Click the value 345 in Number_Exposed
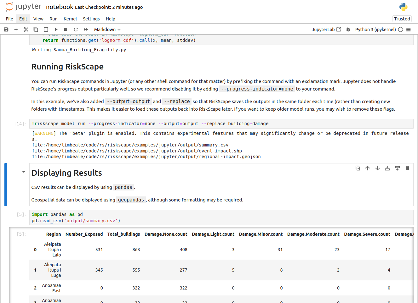Screen dimensions: 418x303 (x=99, y=270)
